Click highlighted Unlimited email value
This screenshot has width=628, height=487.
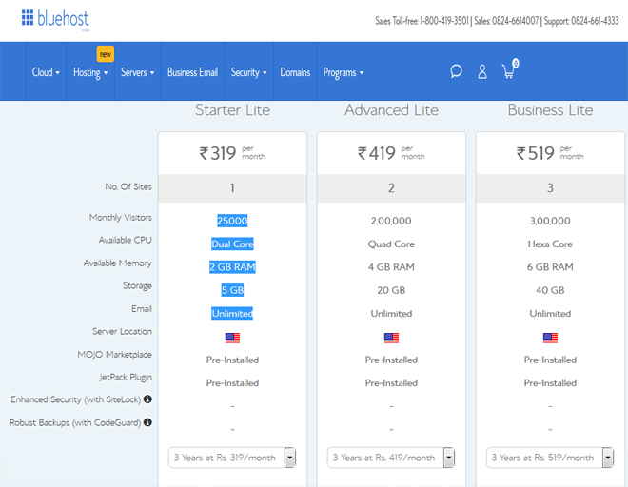coord(232,313)
